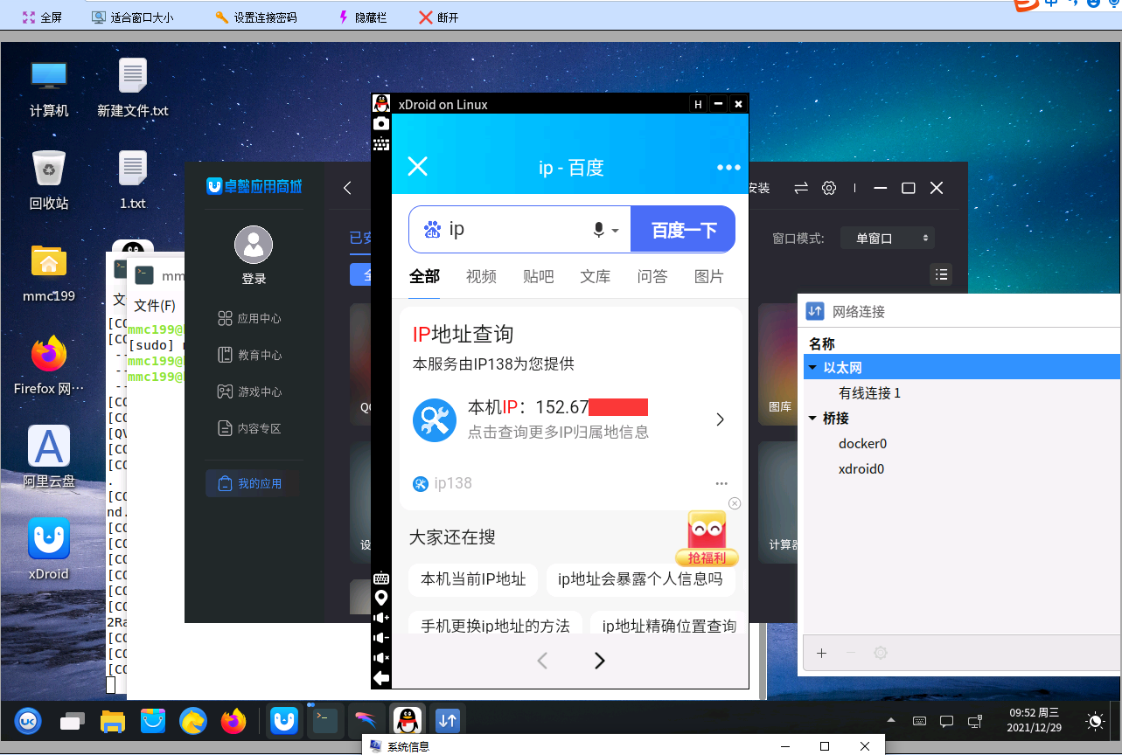Lower volume in xDroid sidebar
The width and height of the screenshot is (1122, 755).
click(381, 638)
